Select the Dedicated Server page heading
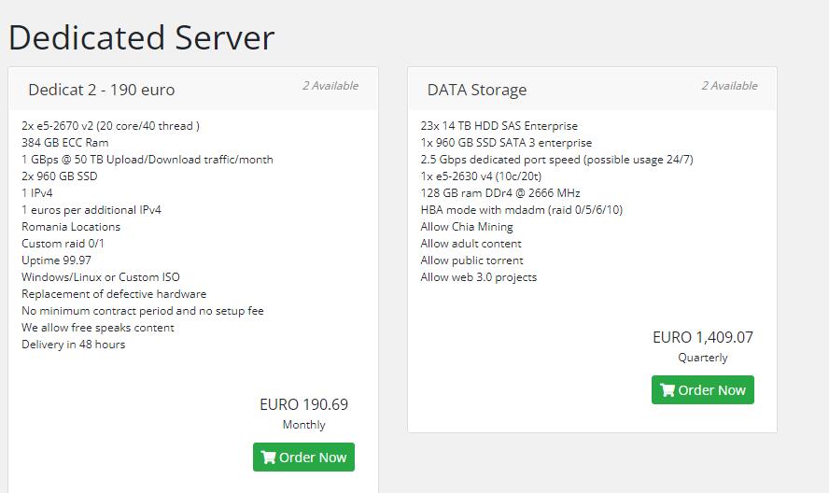 (142, 37)
